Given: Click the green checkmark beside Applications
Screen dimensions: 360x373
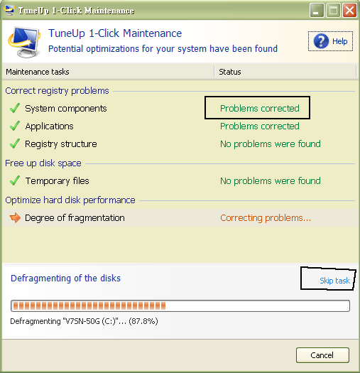Looking at the screenshot, I should point(15,126).
